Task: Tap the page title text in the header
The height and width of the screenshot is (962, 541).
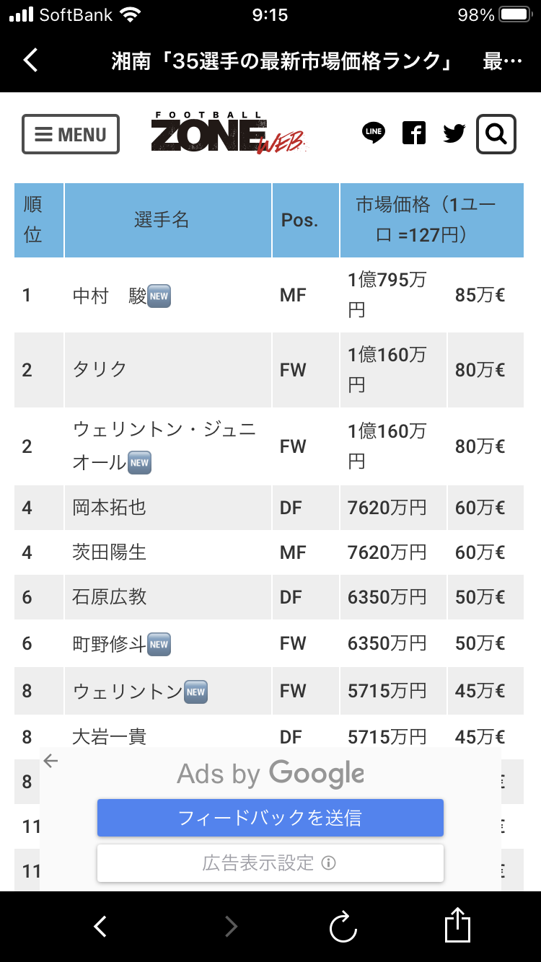Action: [x=282, y=61]
